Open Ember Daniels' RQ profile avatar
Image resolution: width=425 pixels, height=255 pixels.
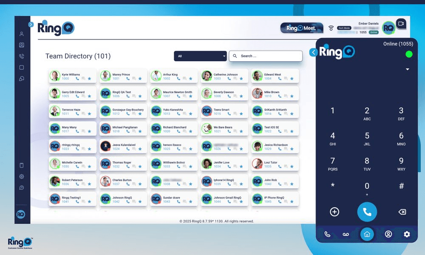coord(389,28)
